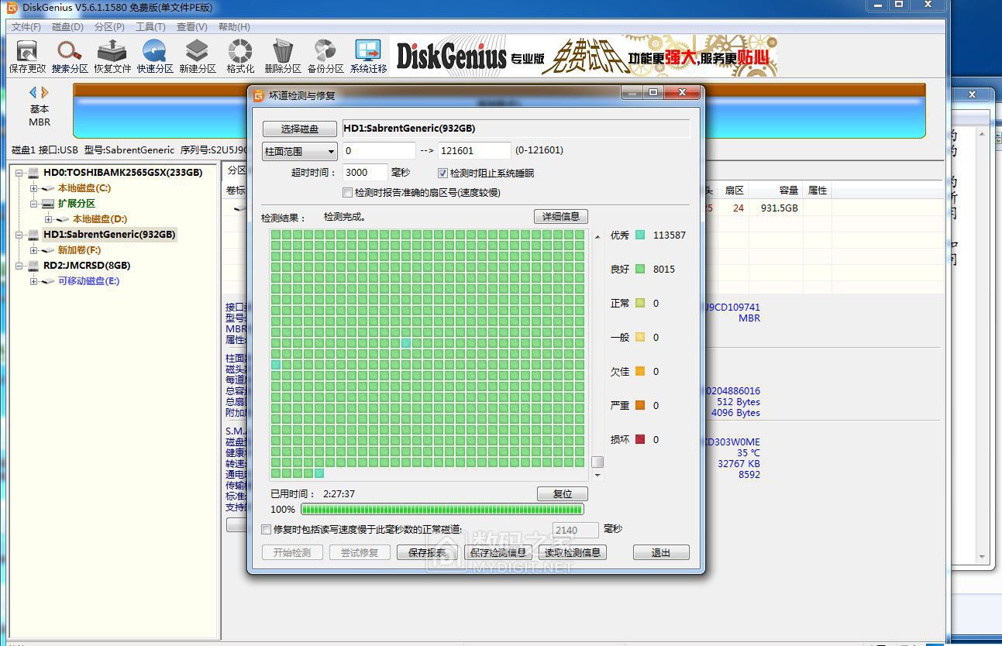
Task: Click the 931.5GB capacity cell
Action: [x=779, y=208]
